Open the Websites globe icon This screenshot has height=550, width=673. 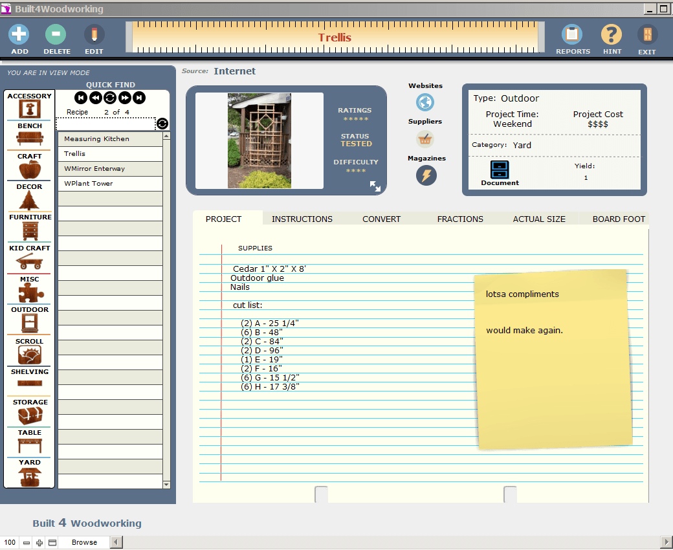(x=425, y=102)
